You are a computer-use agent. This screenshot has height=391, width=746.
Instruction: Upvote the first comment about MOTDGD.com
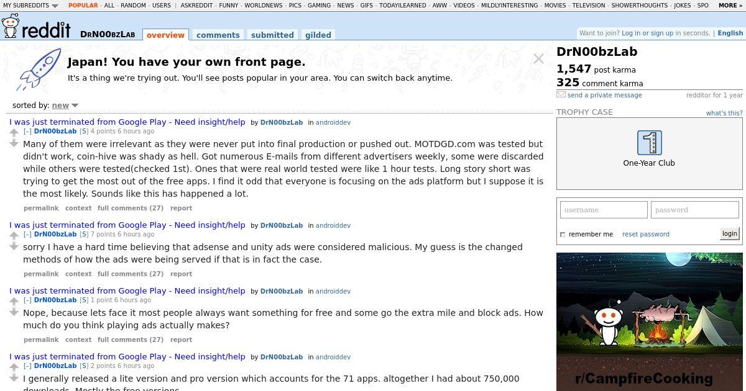14,133
